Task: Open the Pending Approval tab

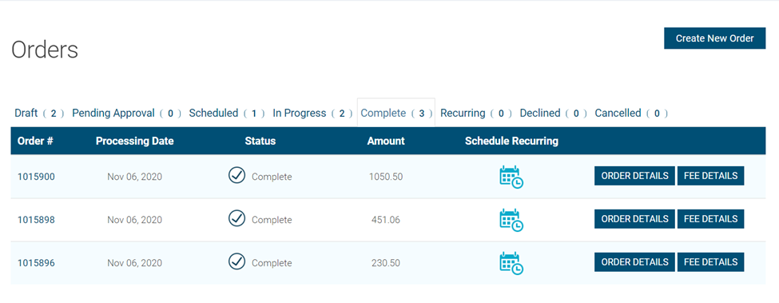Action: tap(127, 114)
